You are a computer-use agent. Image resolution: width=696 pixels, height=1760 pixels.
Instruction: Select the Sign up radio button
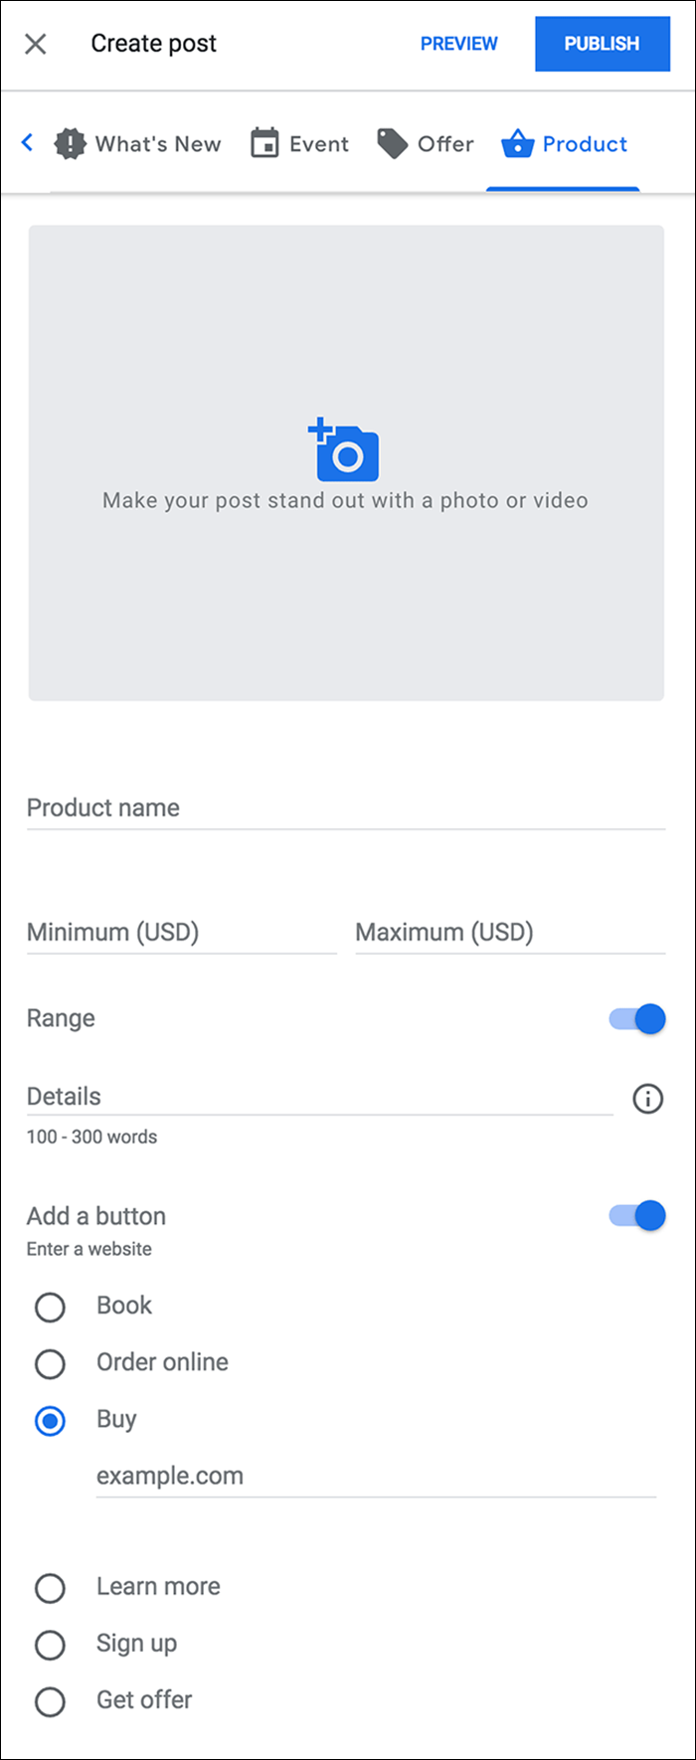(50, 1645)
